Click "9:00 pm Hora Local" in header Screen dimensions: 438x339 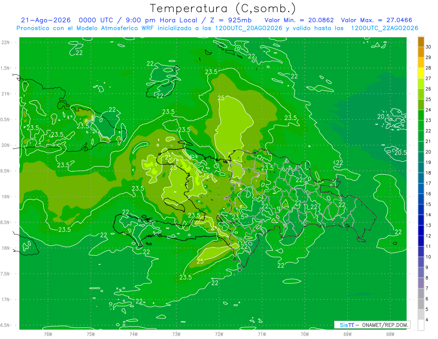click(x=162, y=20)
